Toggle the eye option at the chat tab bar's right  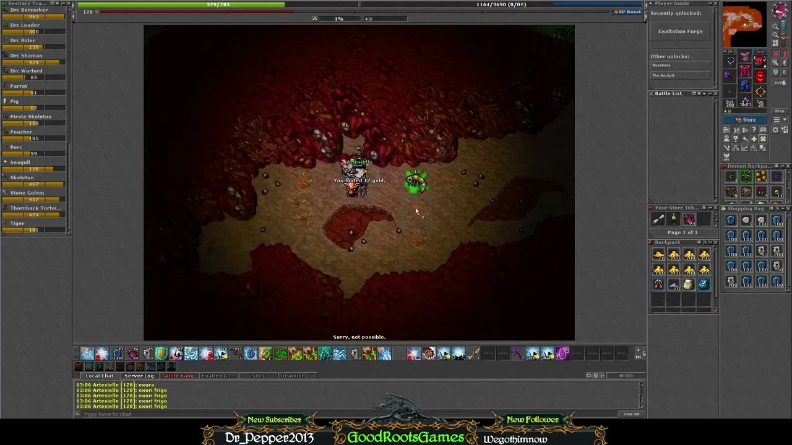click(626, 376)
